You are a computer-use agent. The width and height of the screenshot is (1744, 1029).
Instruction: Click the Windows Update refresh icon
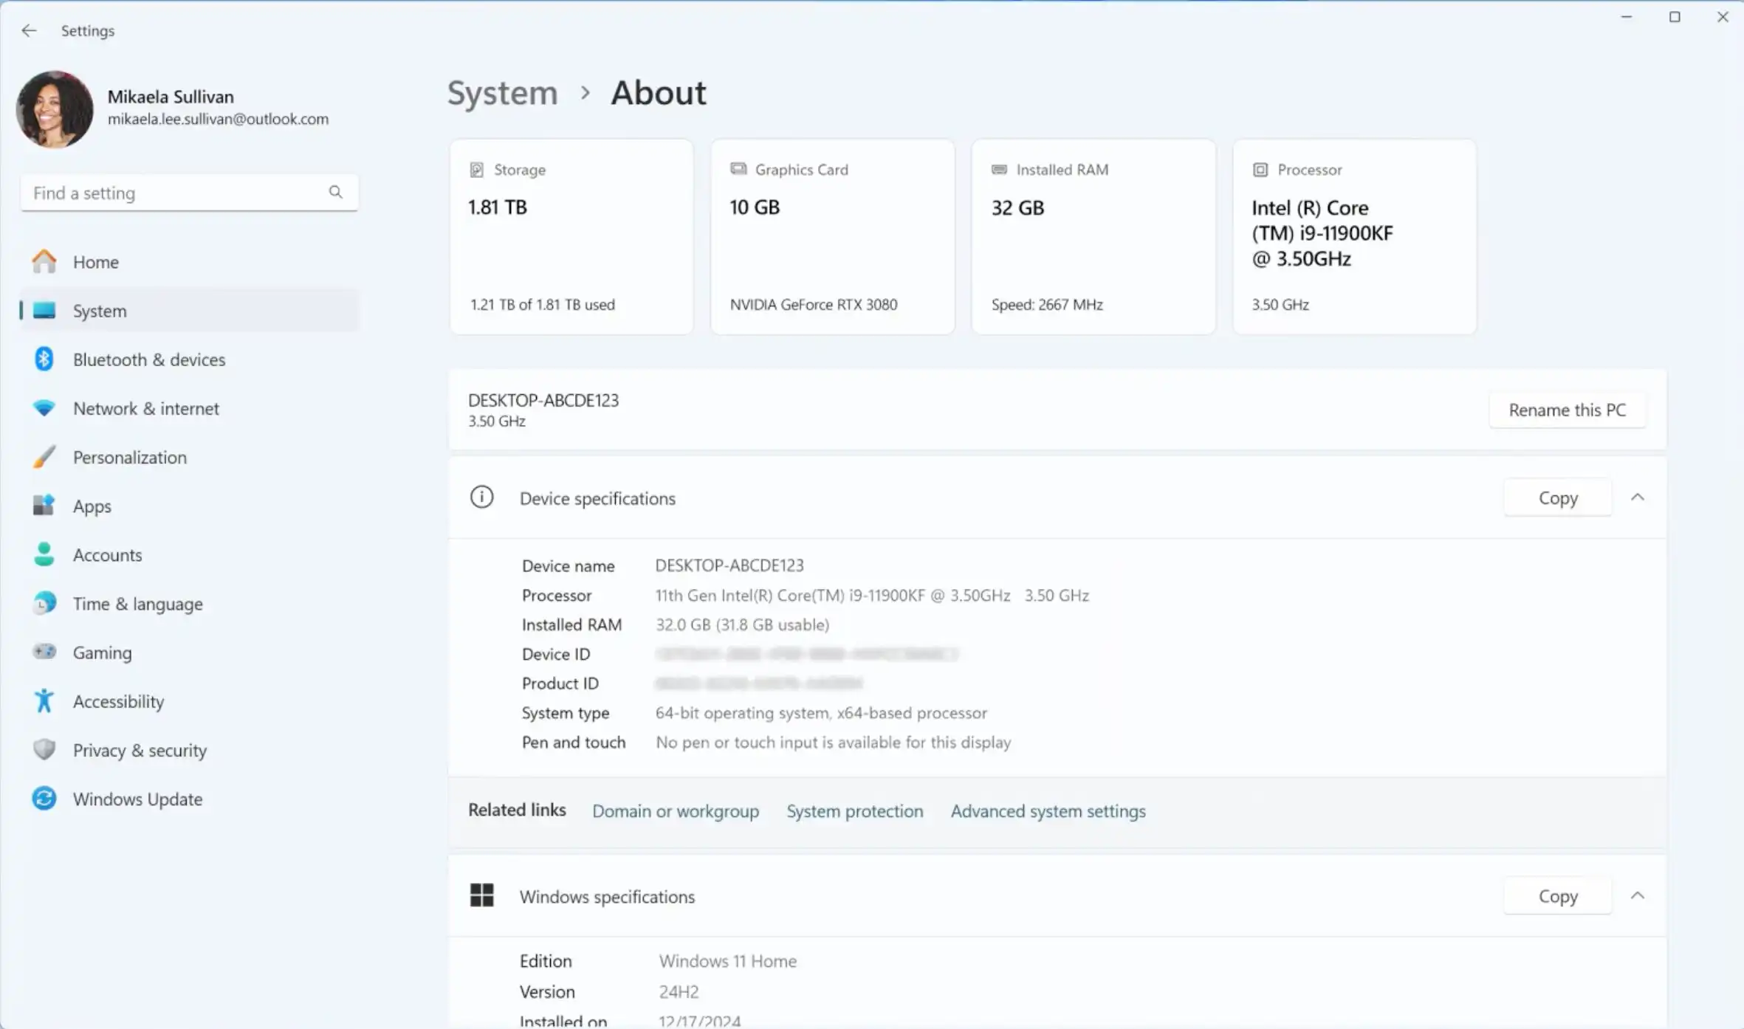pos(44,798)
